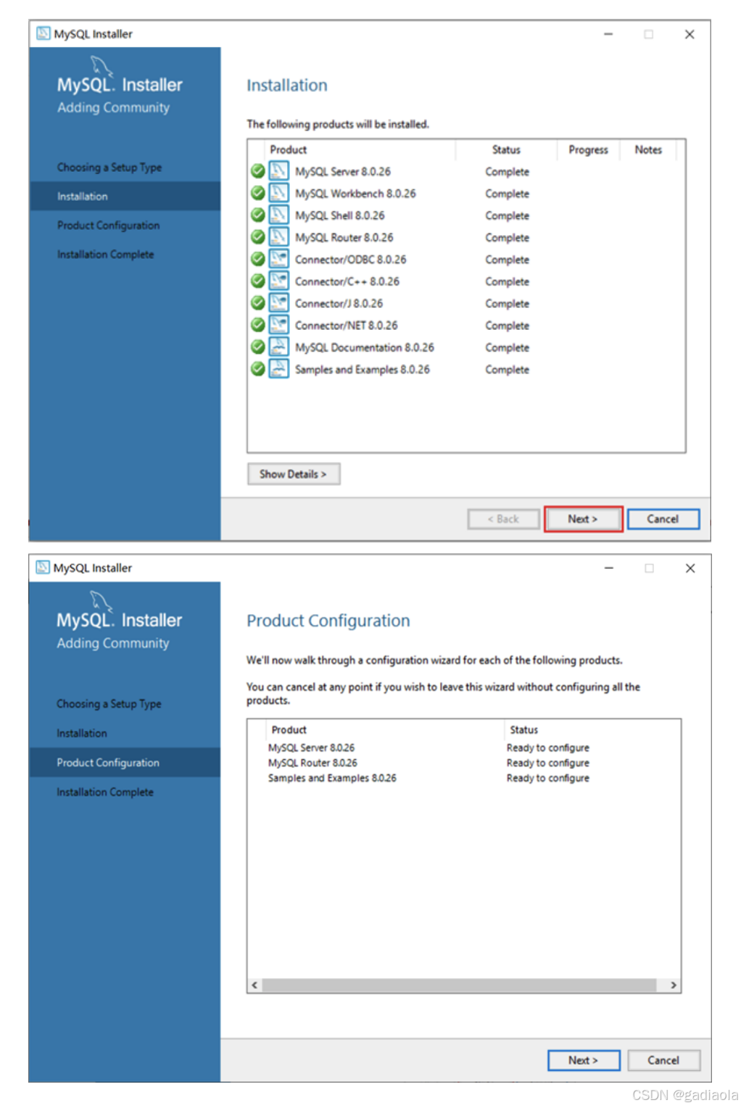Click green checkmark beside Connector/NET 8.0.26
Screen dimensions: 741x1108
257,325
